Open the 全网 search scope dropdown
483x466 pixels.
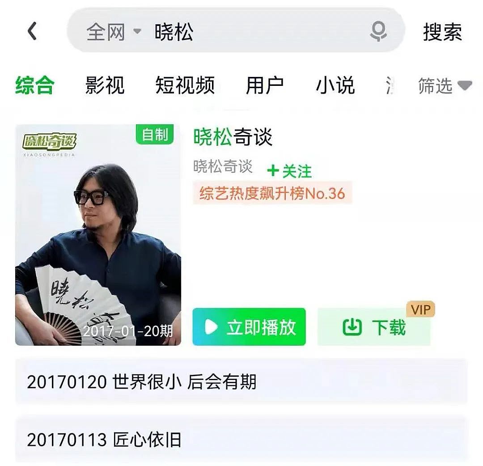coord(114,32)
